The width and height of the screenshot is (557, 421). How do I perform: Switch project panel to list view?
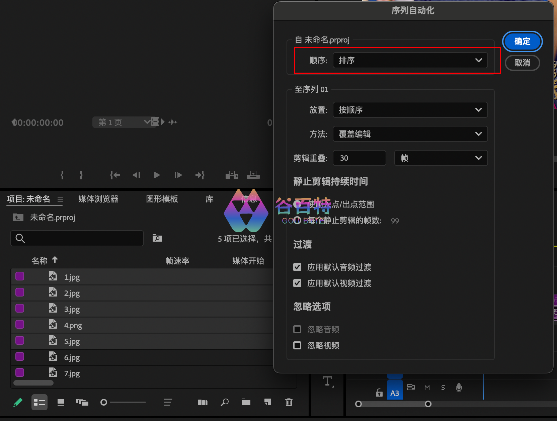[39, 402]
